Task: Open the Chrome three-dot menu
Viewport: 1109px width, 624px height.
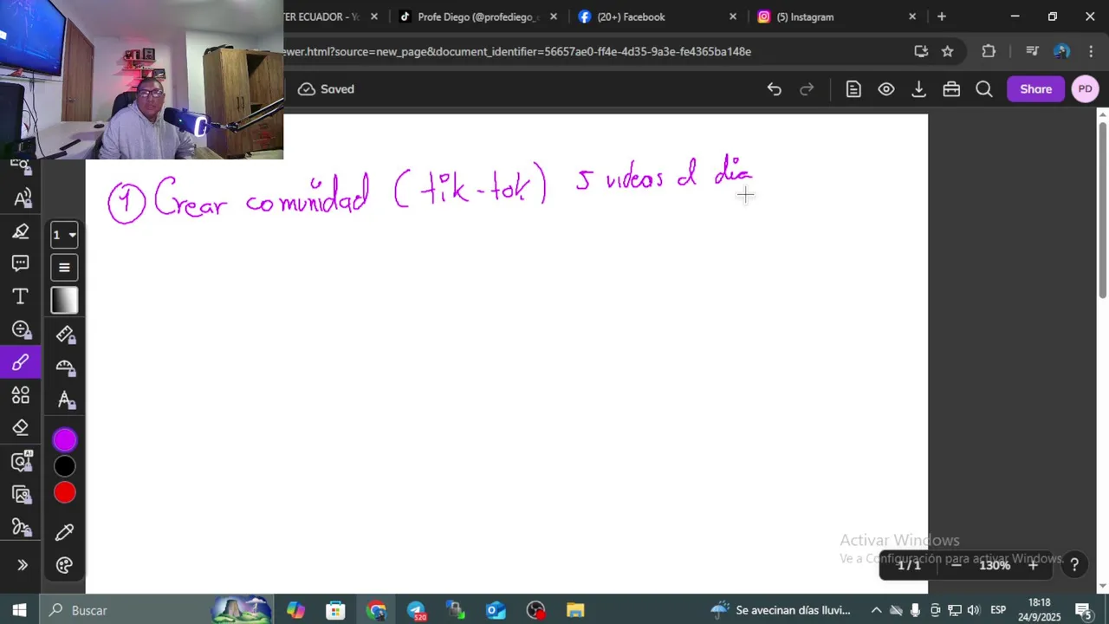Action: tap(1091, 51)
